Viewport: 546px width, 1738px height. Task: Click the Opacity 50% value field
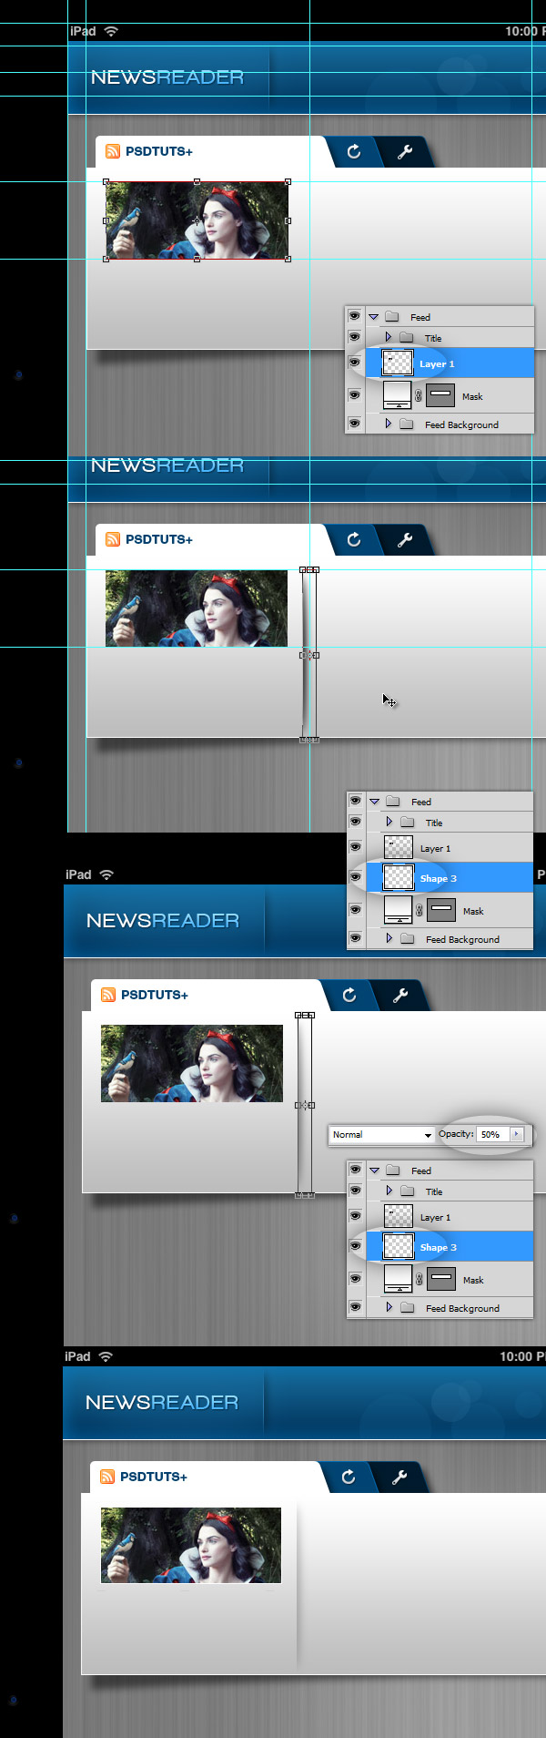click(493, 1134)
